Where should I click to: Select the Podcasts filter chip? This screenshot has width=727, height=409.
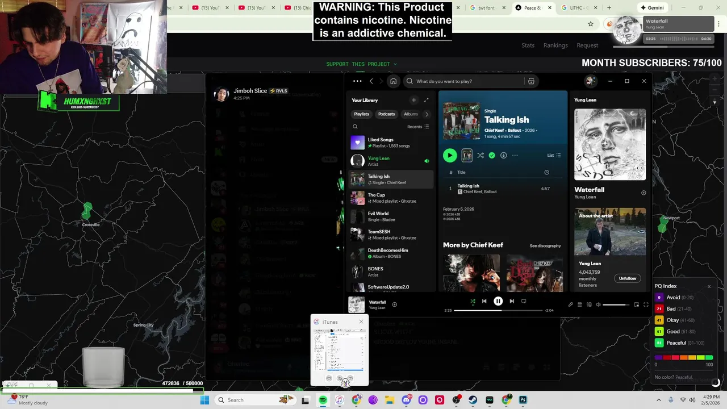[x=386, y=114]
